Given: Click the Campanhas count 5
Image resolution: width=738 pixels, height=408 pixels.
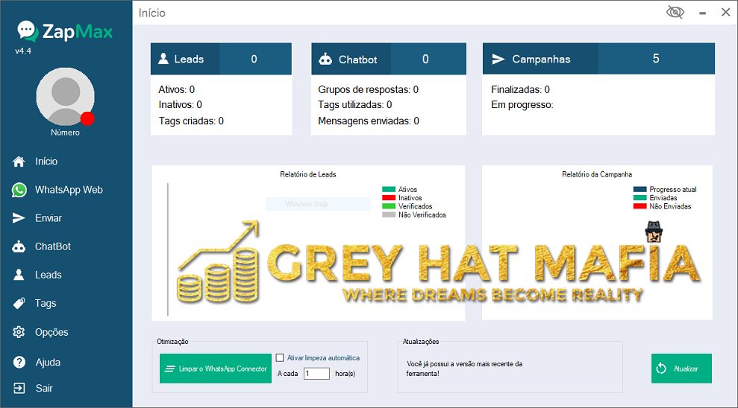Looking at the screenshot, I should click(656, 59).
